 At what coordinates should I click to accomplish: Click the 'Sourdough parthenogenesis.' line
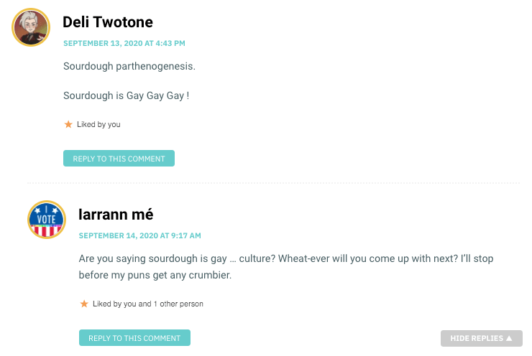(129, 66)
